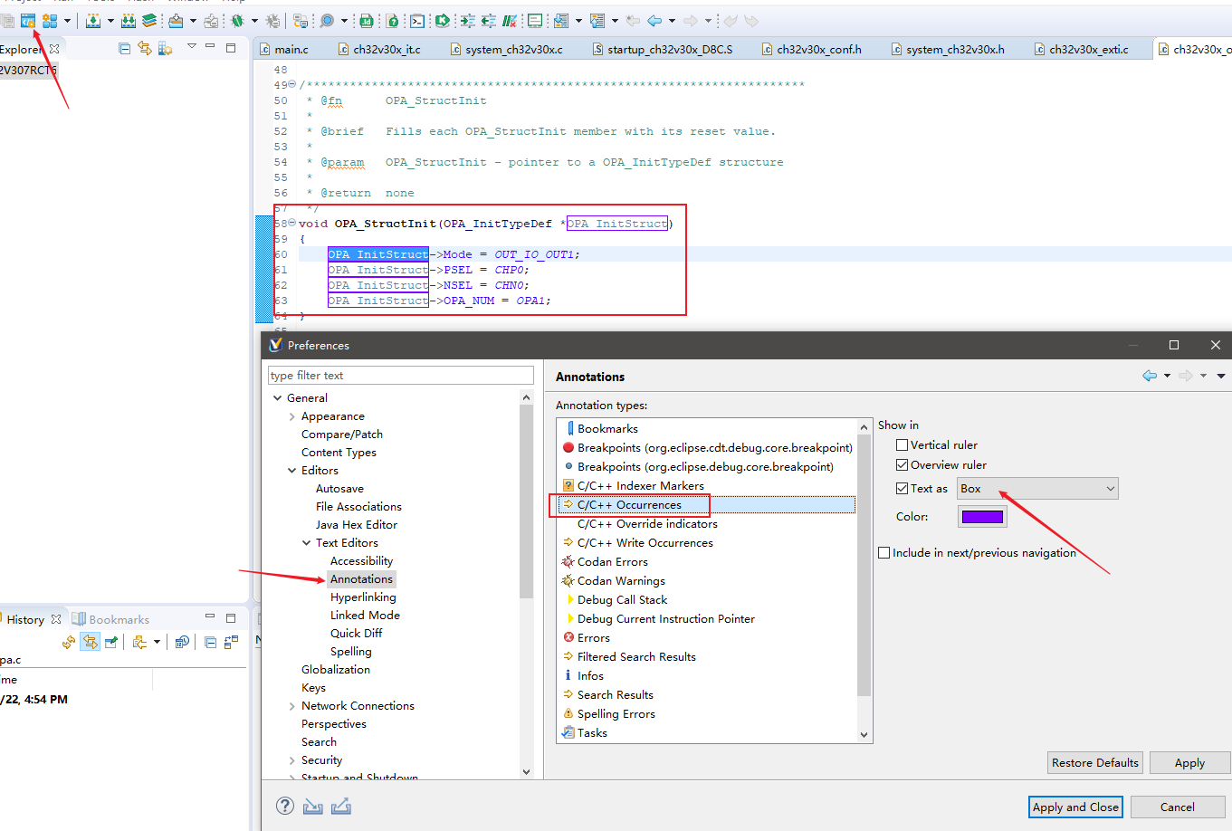Collapse all entries in History view

(x=210, y=642)
